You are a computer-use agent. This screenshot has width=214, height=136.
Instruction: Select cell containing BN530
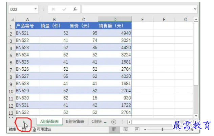(27, 98)
